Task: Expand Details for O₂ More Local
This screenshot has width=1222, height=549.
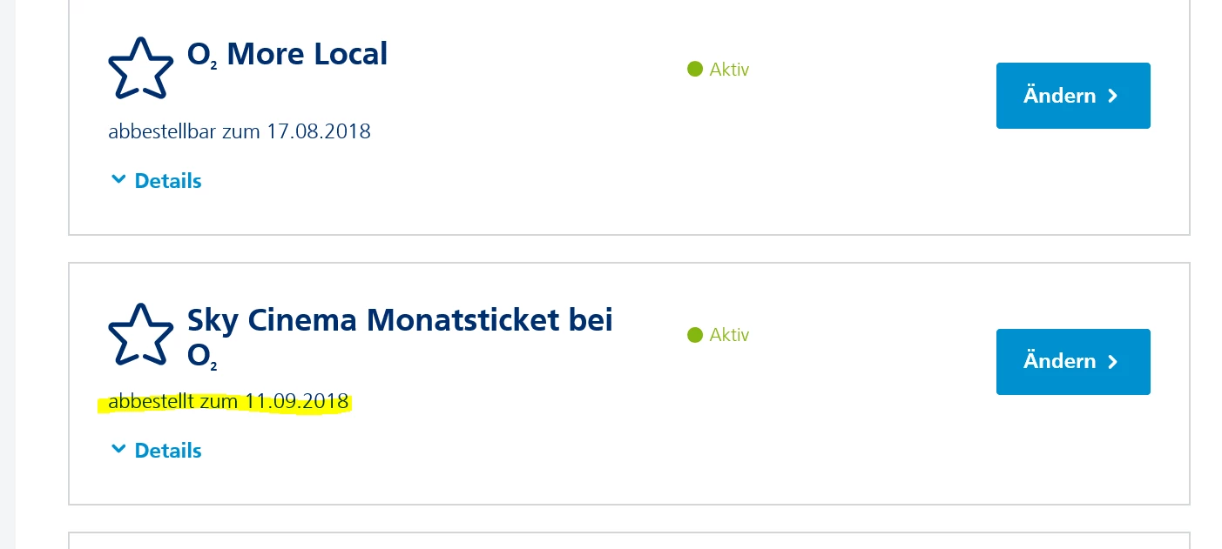Action: [x=167, y=181]
